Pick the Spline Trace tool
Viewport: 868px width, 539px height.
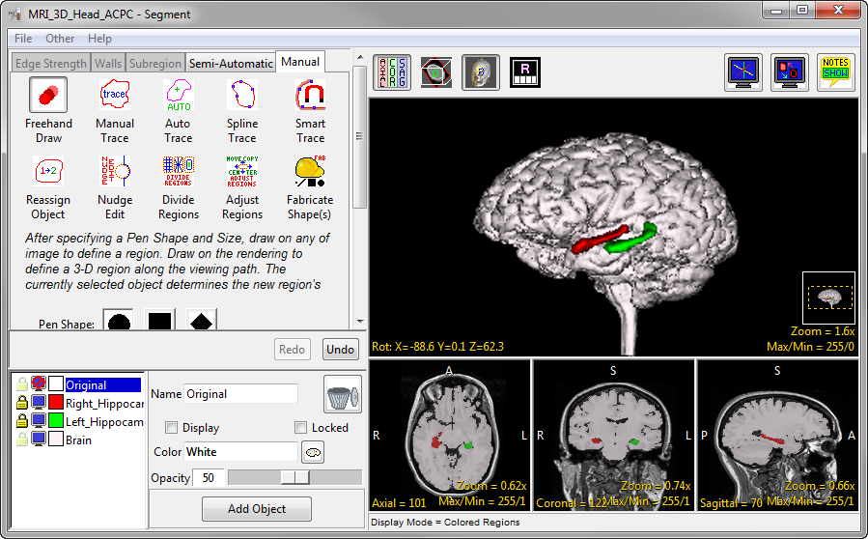[x=242, y=96]
